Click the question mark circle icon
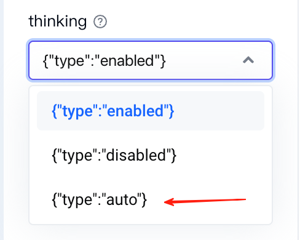The image size is (300, 240). pyautogui.click(x=100, y=22)
